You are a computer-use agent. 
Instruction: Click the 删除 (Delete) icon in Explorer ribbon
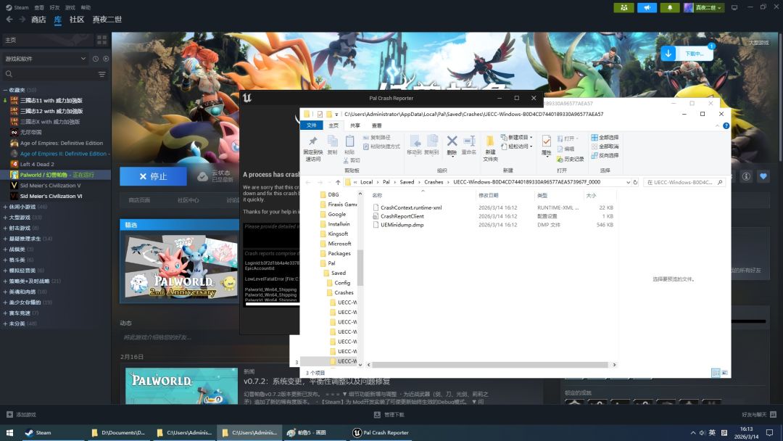[452, 143]
